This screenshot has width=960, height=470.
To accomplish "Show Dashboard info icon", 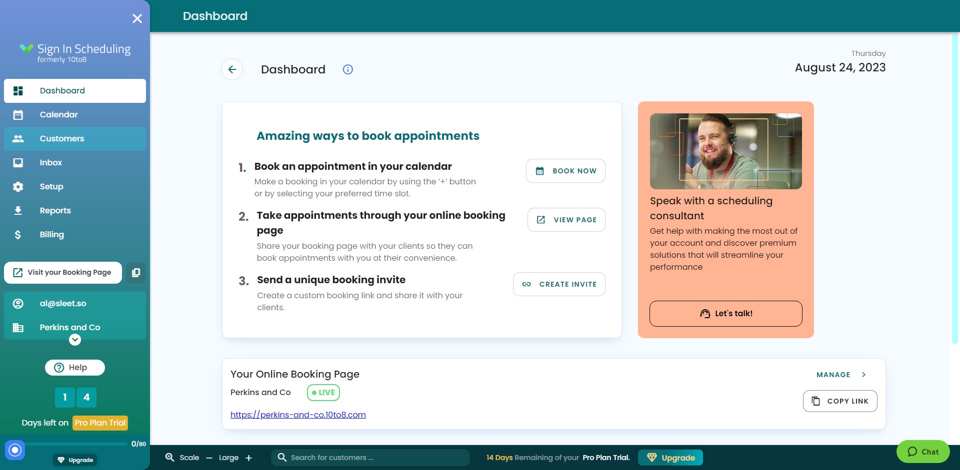I will click(348, 69).
